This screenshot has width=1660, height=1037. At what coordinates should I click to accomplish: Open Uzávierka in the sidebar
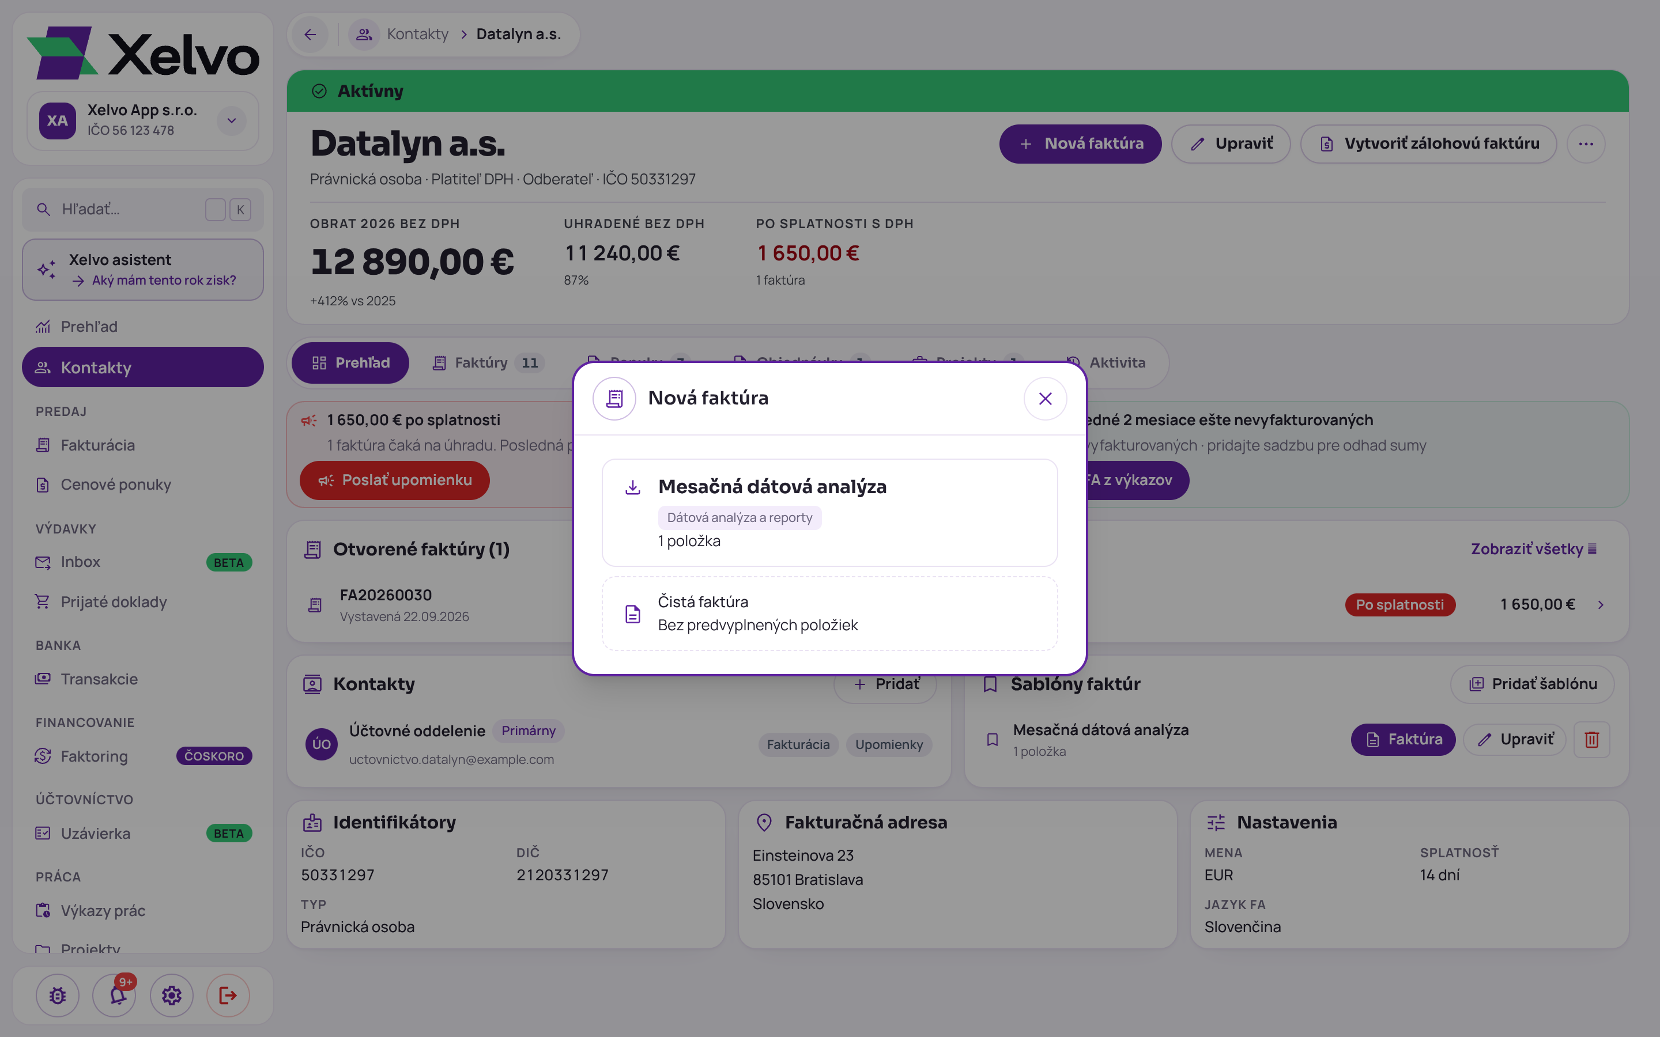(143, 833)
